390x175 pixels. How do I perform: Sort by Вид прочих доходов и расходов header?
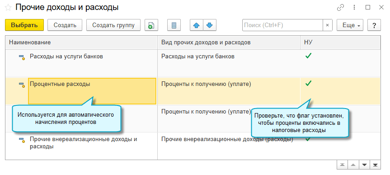tap(229, 43)
